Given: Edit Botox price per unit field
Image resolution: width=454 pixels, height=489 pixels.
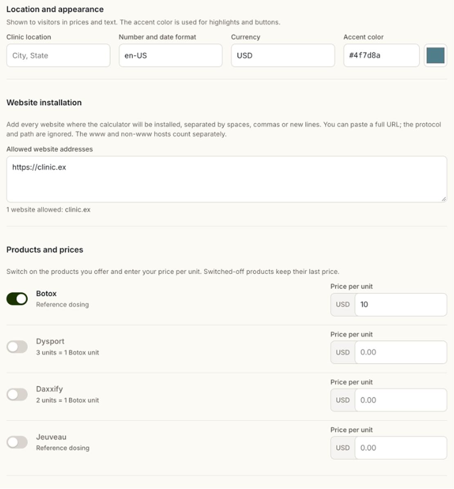Looking at the screenshot, I should [x=401, y=304].
